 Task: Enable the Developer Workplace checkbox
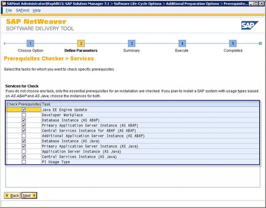pyautogui.click(x=23, y=115)
